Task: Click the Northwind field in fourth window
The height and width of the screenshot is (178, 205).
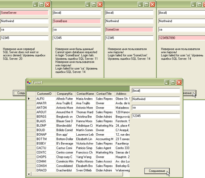Action: click(x=182, y=21)
